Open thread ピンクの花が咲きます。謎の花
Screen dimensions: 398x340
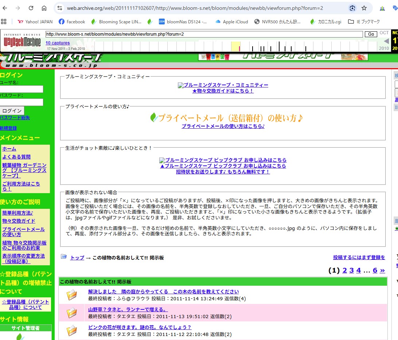click(140, 327)
